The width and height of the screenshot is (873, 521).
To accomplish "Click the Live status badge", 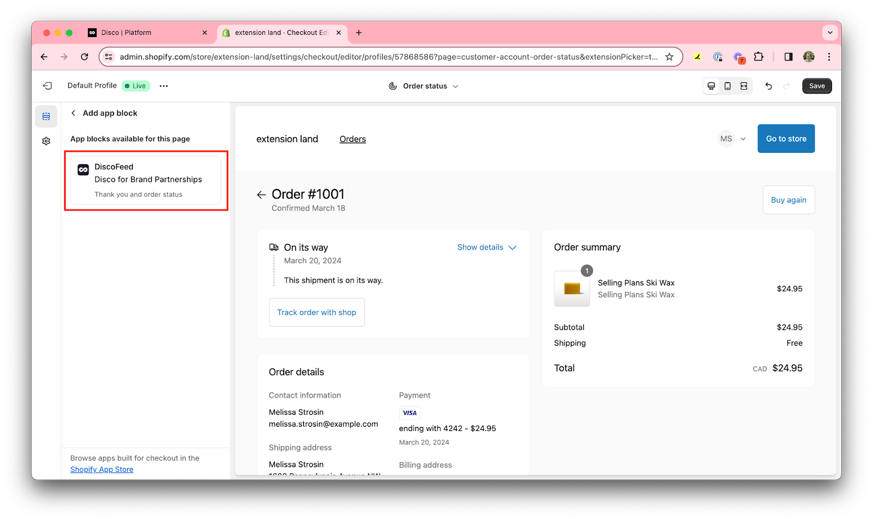I will click(x=136, y=86).
